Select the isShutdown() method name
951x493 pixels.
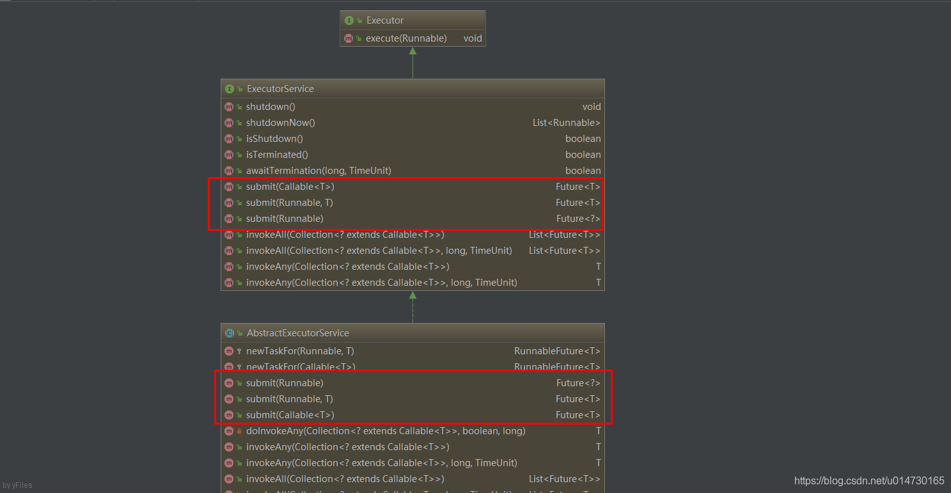click(x=274, y=139)
